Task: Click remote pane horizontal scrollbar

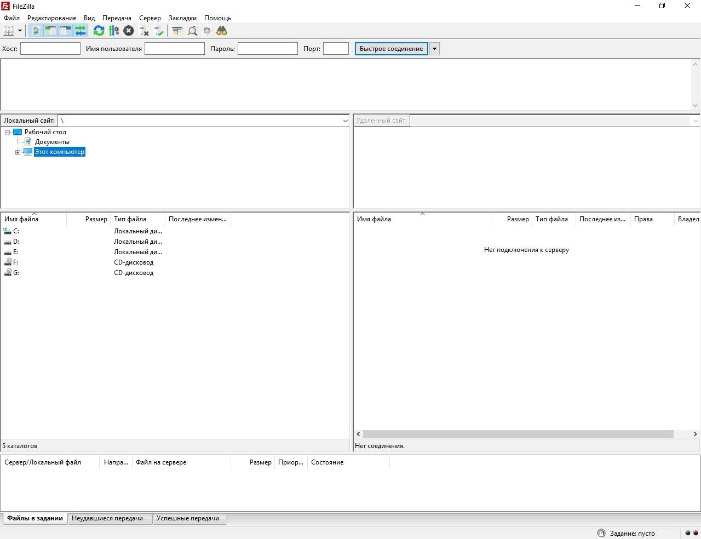Action: (x=518, y=434)
